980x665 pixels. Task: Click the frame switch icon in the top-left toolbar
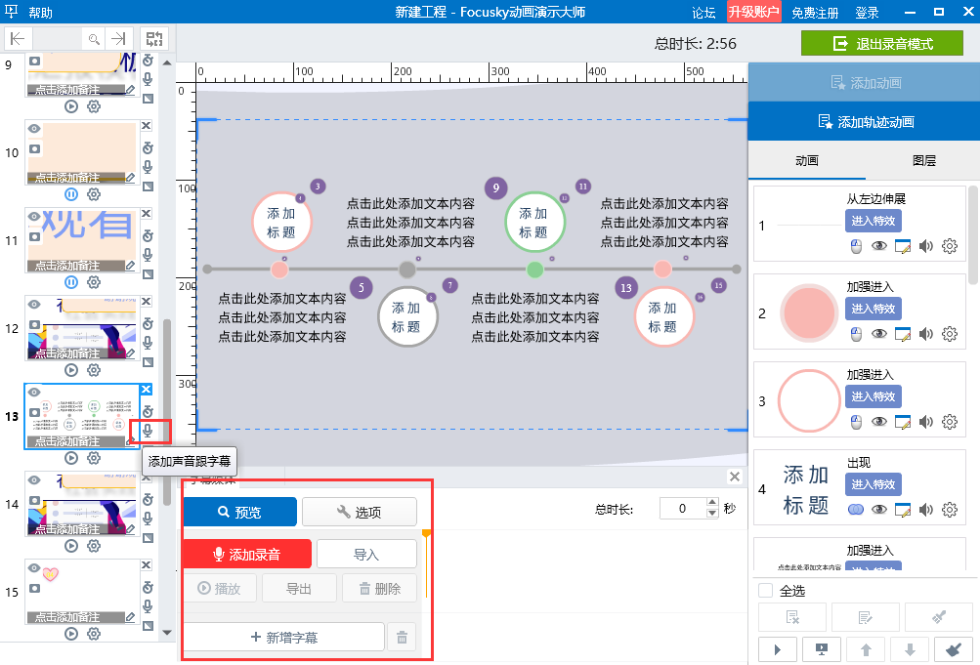click(154, 39)
